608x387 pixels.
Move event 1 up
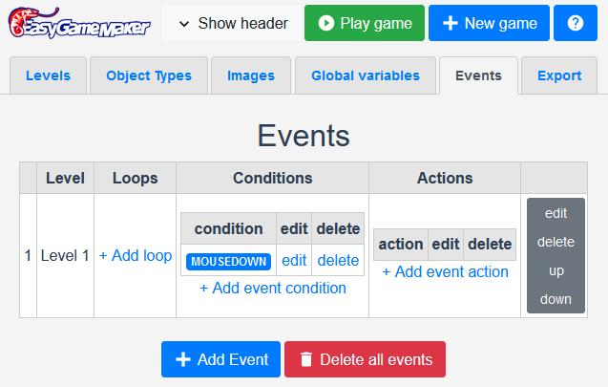(556, 270)
